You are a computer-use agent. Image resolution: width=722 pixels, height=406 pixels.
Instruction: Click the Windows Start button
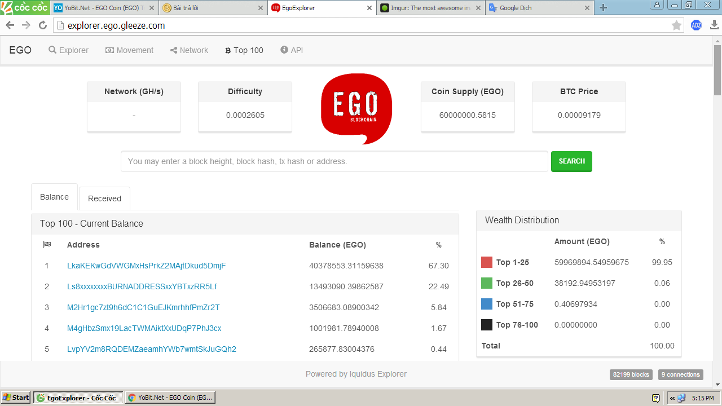tap(16, 398)
